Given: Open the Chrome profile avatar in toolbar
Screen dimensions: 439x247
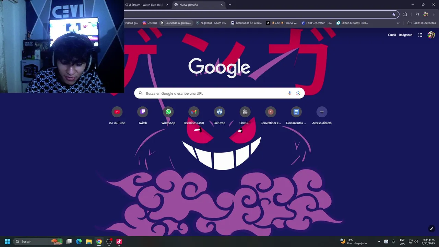Looking at the screenshot, I should click(426, 14).
